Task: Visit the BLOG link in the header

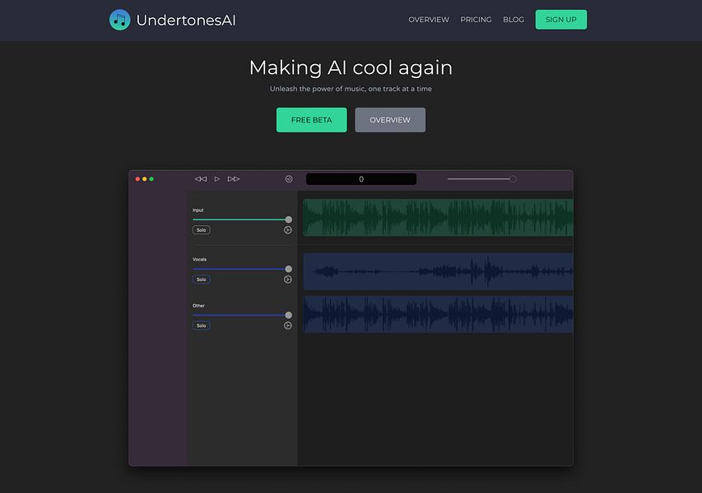Action: point(514,19)
